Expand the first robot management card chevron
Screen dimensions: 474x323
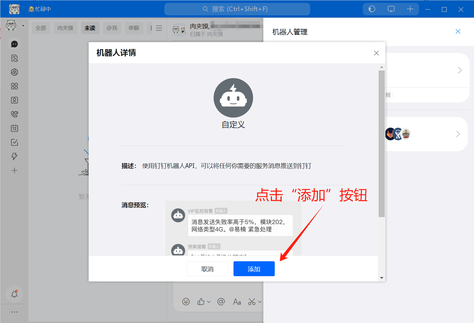coord(460,70)
